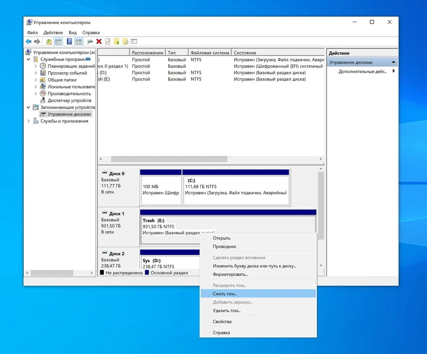Select the Trash (E:) partition block
The image size is (427, 354).
[x=228, y=226]
